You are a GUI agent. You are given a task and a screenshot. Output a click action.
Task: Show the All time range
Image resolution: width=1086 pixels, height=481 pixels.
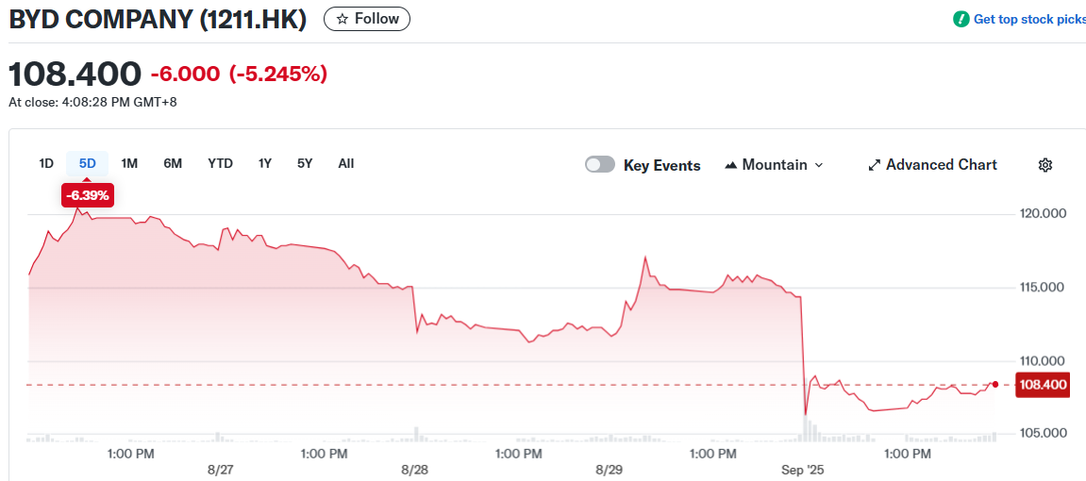[x=346, y=164]
